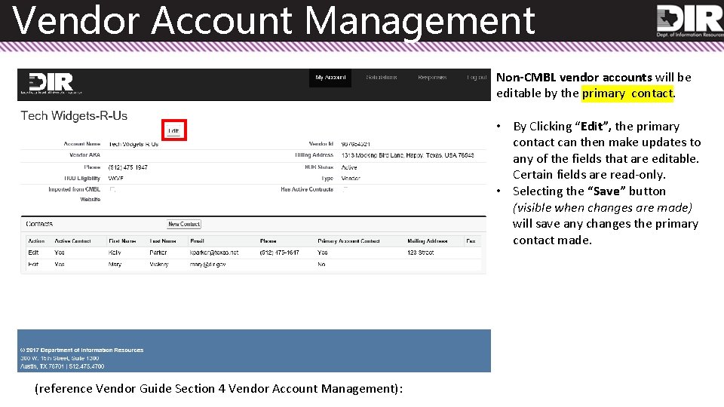Screen dimensions: 724x407
Task: Click the Tech Widgets-R-Us page title
Action: (74, 116)
